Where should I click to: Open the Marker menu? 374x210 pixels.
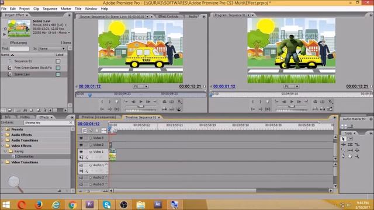pos(66,9)
